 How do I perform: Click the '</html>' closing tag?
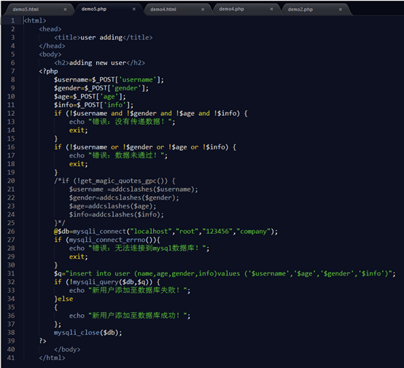tap(52, 358)
